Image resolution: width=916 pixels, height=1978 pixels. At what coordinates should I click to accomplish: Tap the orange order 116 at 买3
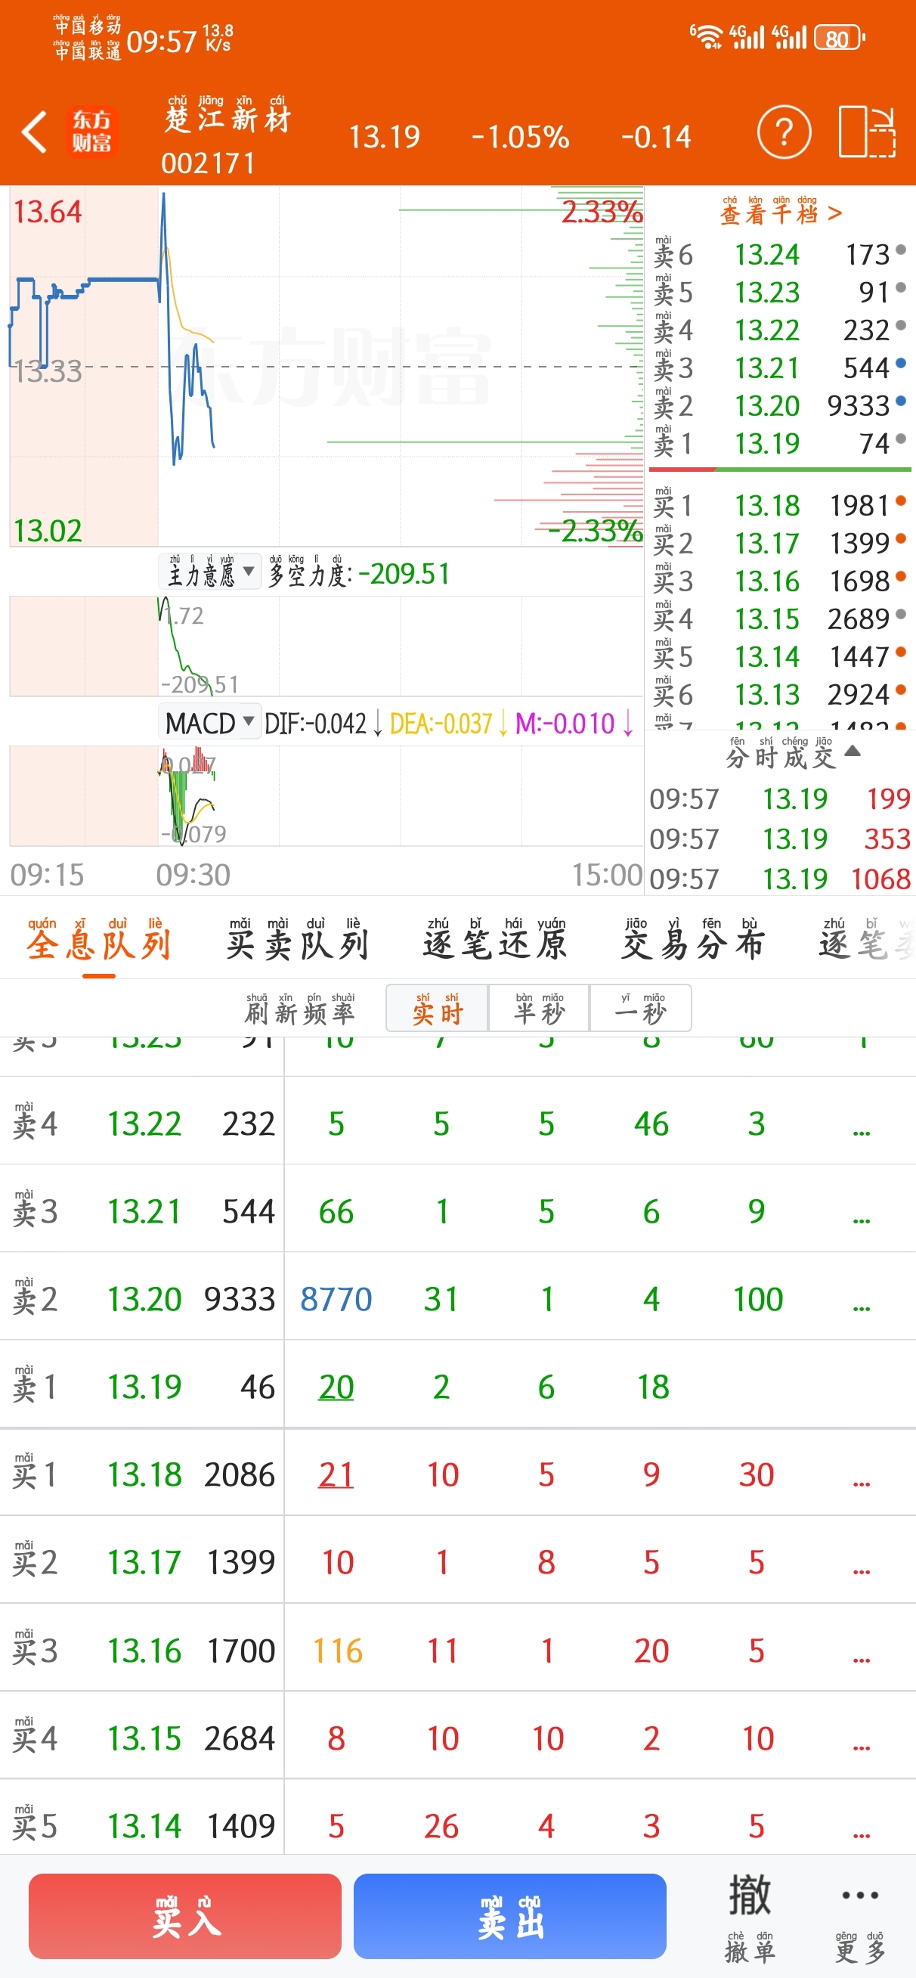click(338, 1650)
